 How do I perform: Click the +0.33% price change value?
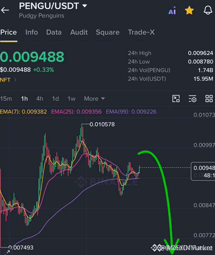point(43,70)
